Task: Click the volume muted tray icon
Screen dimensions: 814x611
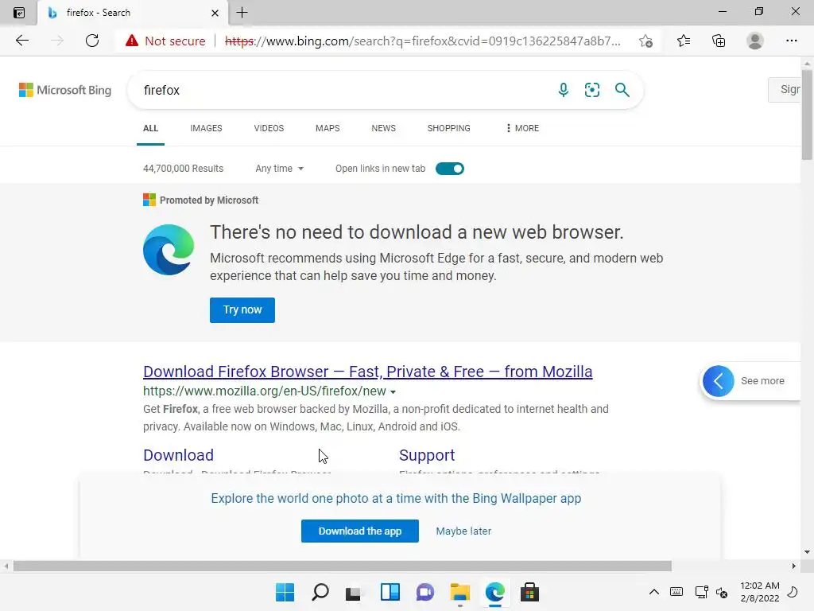Action: 722,592
